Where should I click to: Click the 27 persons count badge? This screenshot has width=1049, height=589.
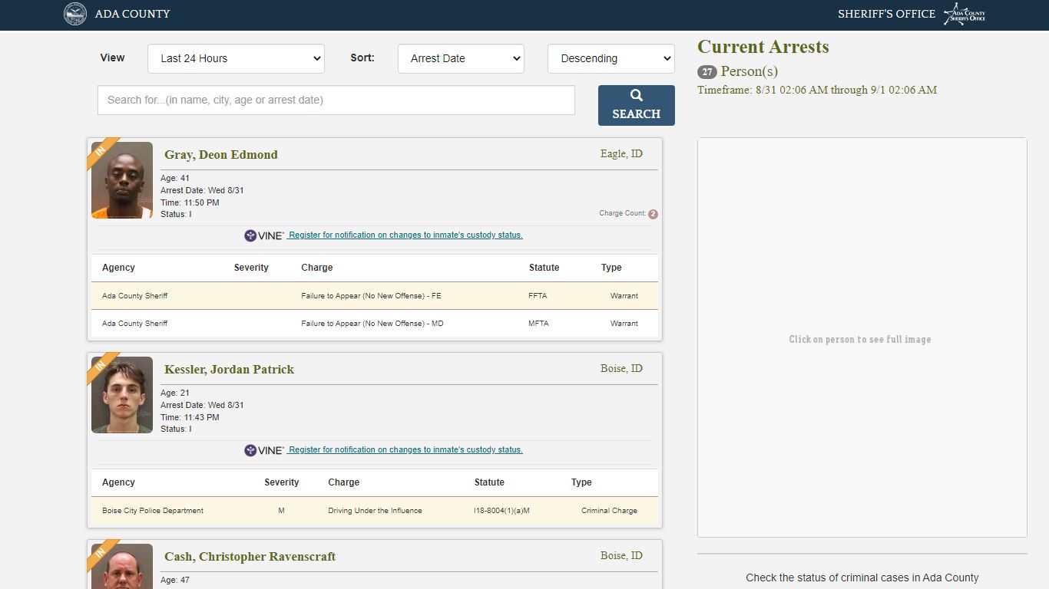(707, 72)
